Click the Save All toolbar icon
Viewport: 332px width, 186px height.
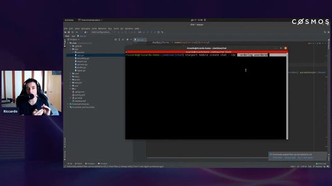coord(69,32)
